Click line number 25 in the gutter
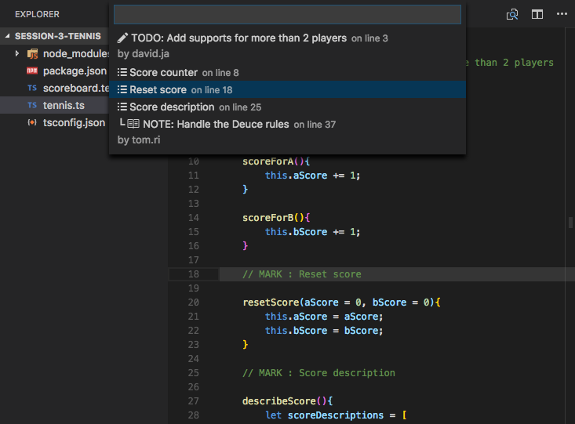 click(194, 373)
